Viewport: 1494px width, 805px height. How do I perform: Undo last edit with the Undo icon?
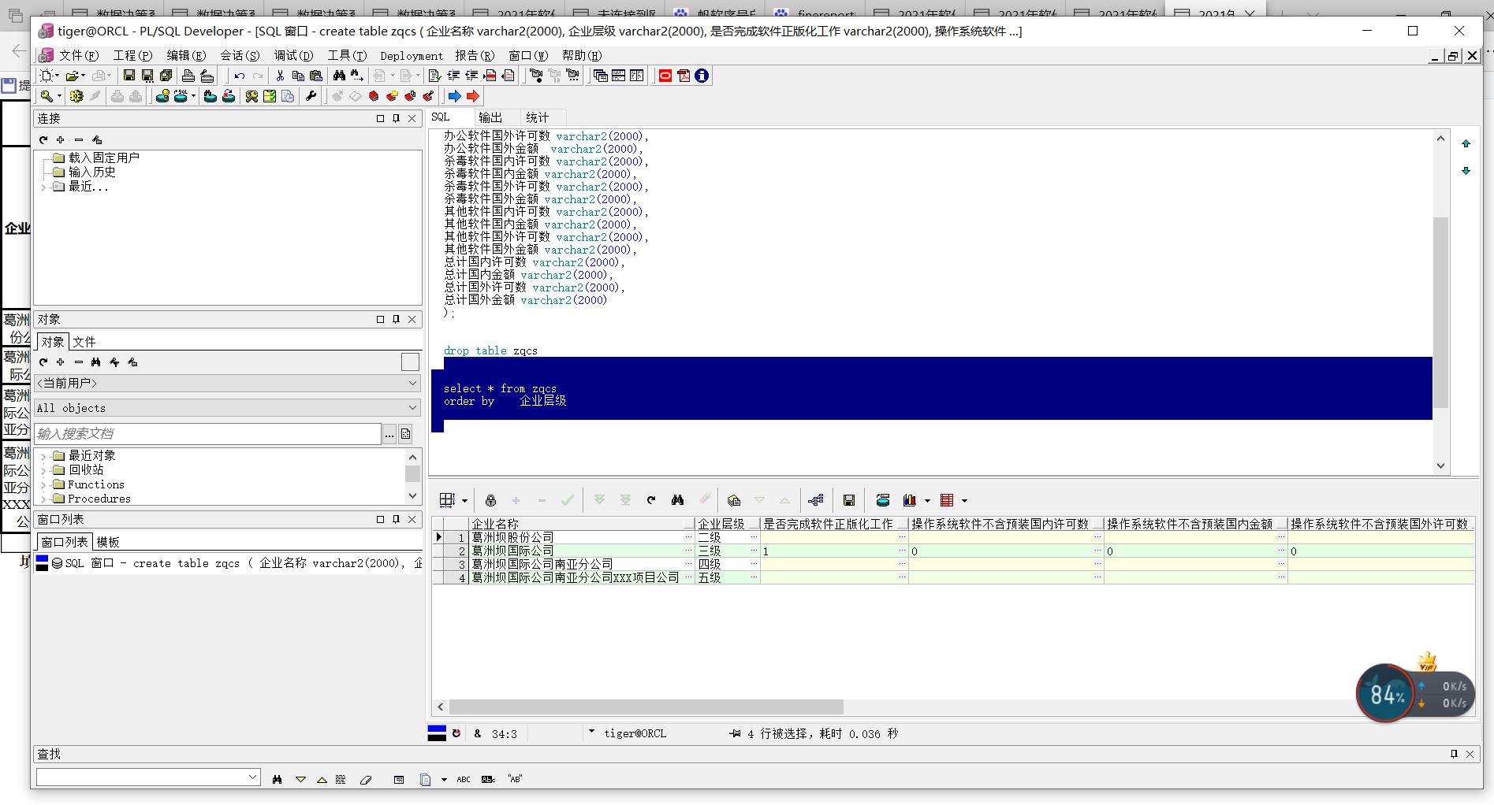point(239,76)
